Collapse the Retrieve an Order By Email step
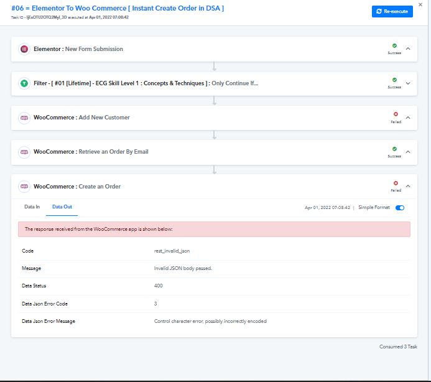 tap(408, 152)
